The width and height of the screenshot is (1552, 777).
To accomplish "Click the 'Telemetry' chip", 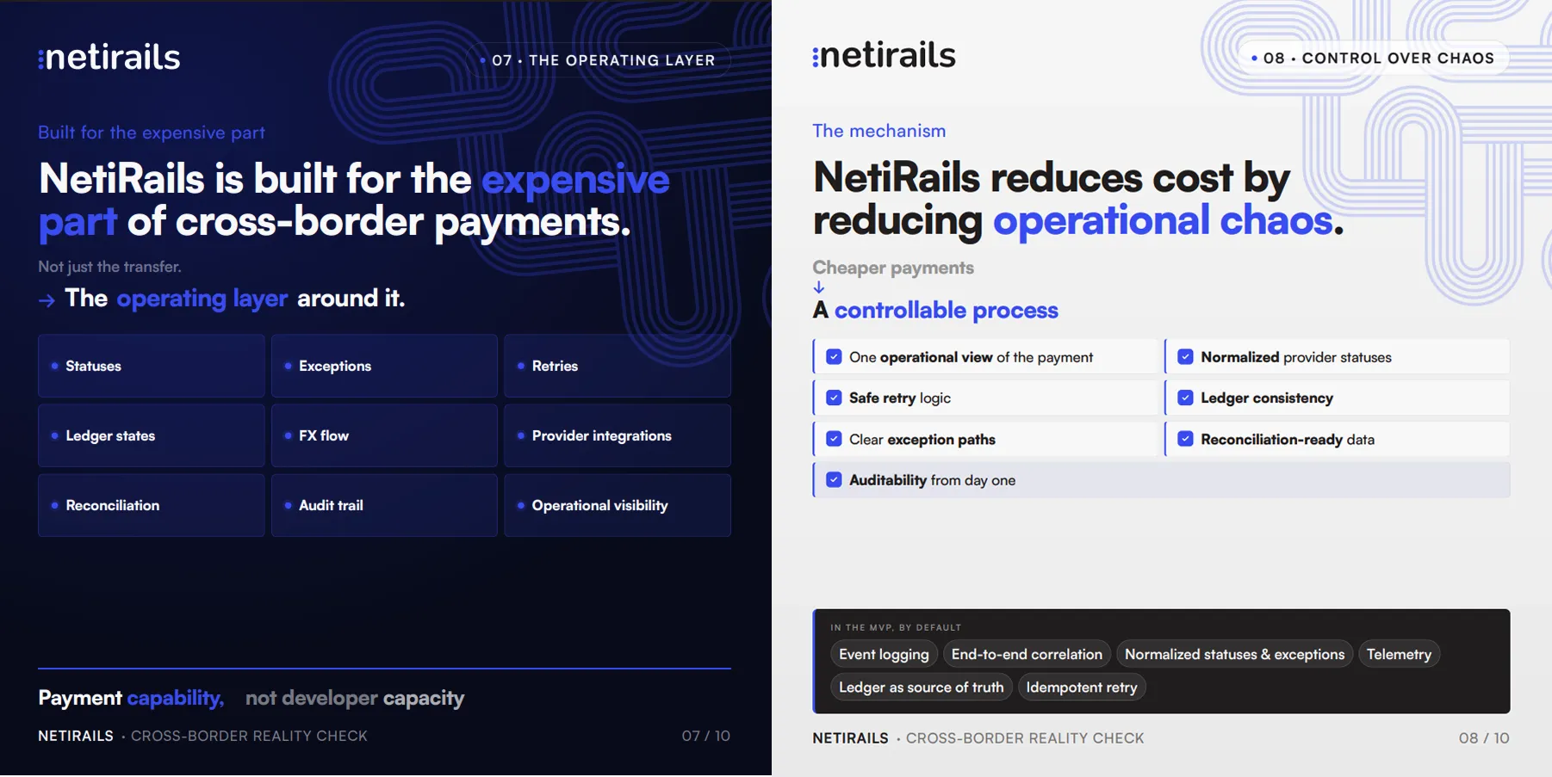I will [1399, 654].
